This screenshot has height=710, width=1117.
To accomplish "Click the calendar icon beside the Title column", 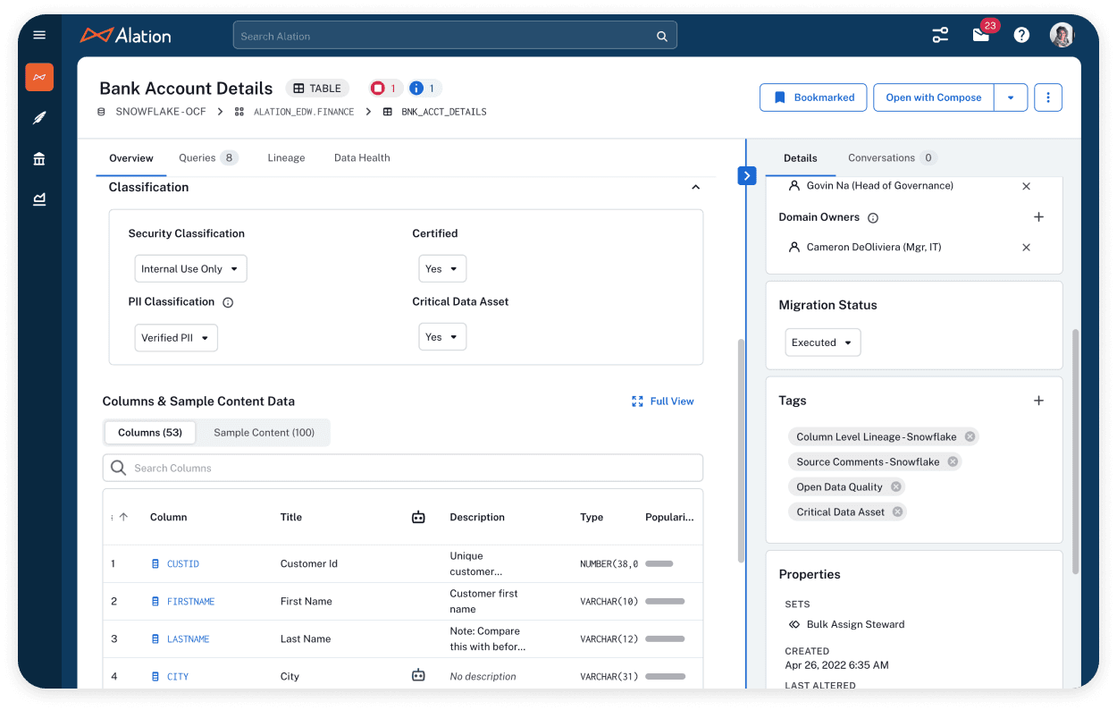I will [x=418, y=517].
